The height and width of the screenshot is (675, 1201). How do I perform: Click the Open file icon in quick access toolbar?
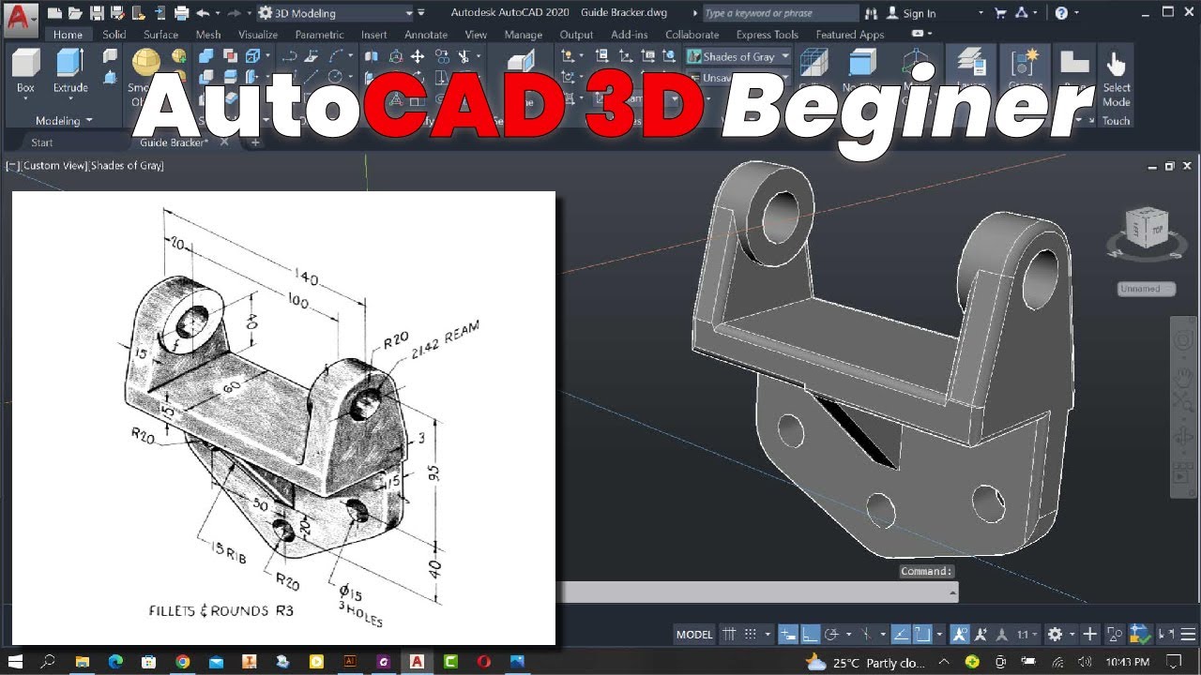(76, 13)
